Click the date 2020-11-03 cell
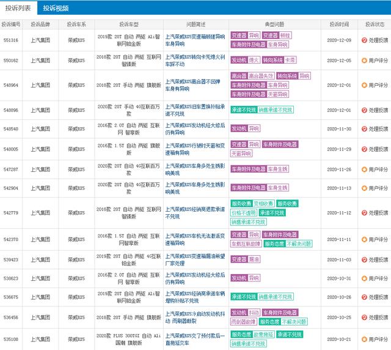Screen dimensions: 391x350 click(x=339, y=259)
